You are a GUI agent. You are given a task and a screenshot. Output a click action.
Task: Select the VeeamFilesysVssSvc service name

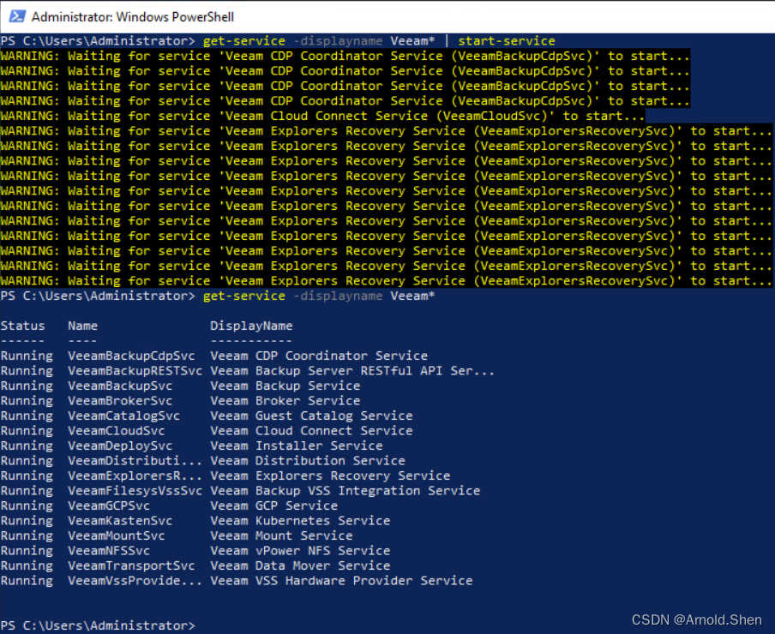(135, 491)
